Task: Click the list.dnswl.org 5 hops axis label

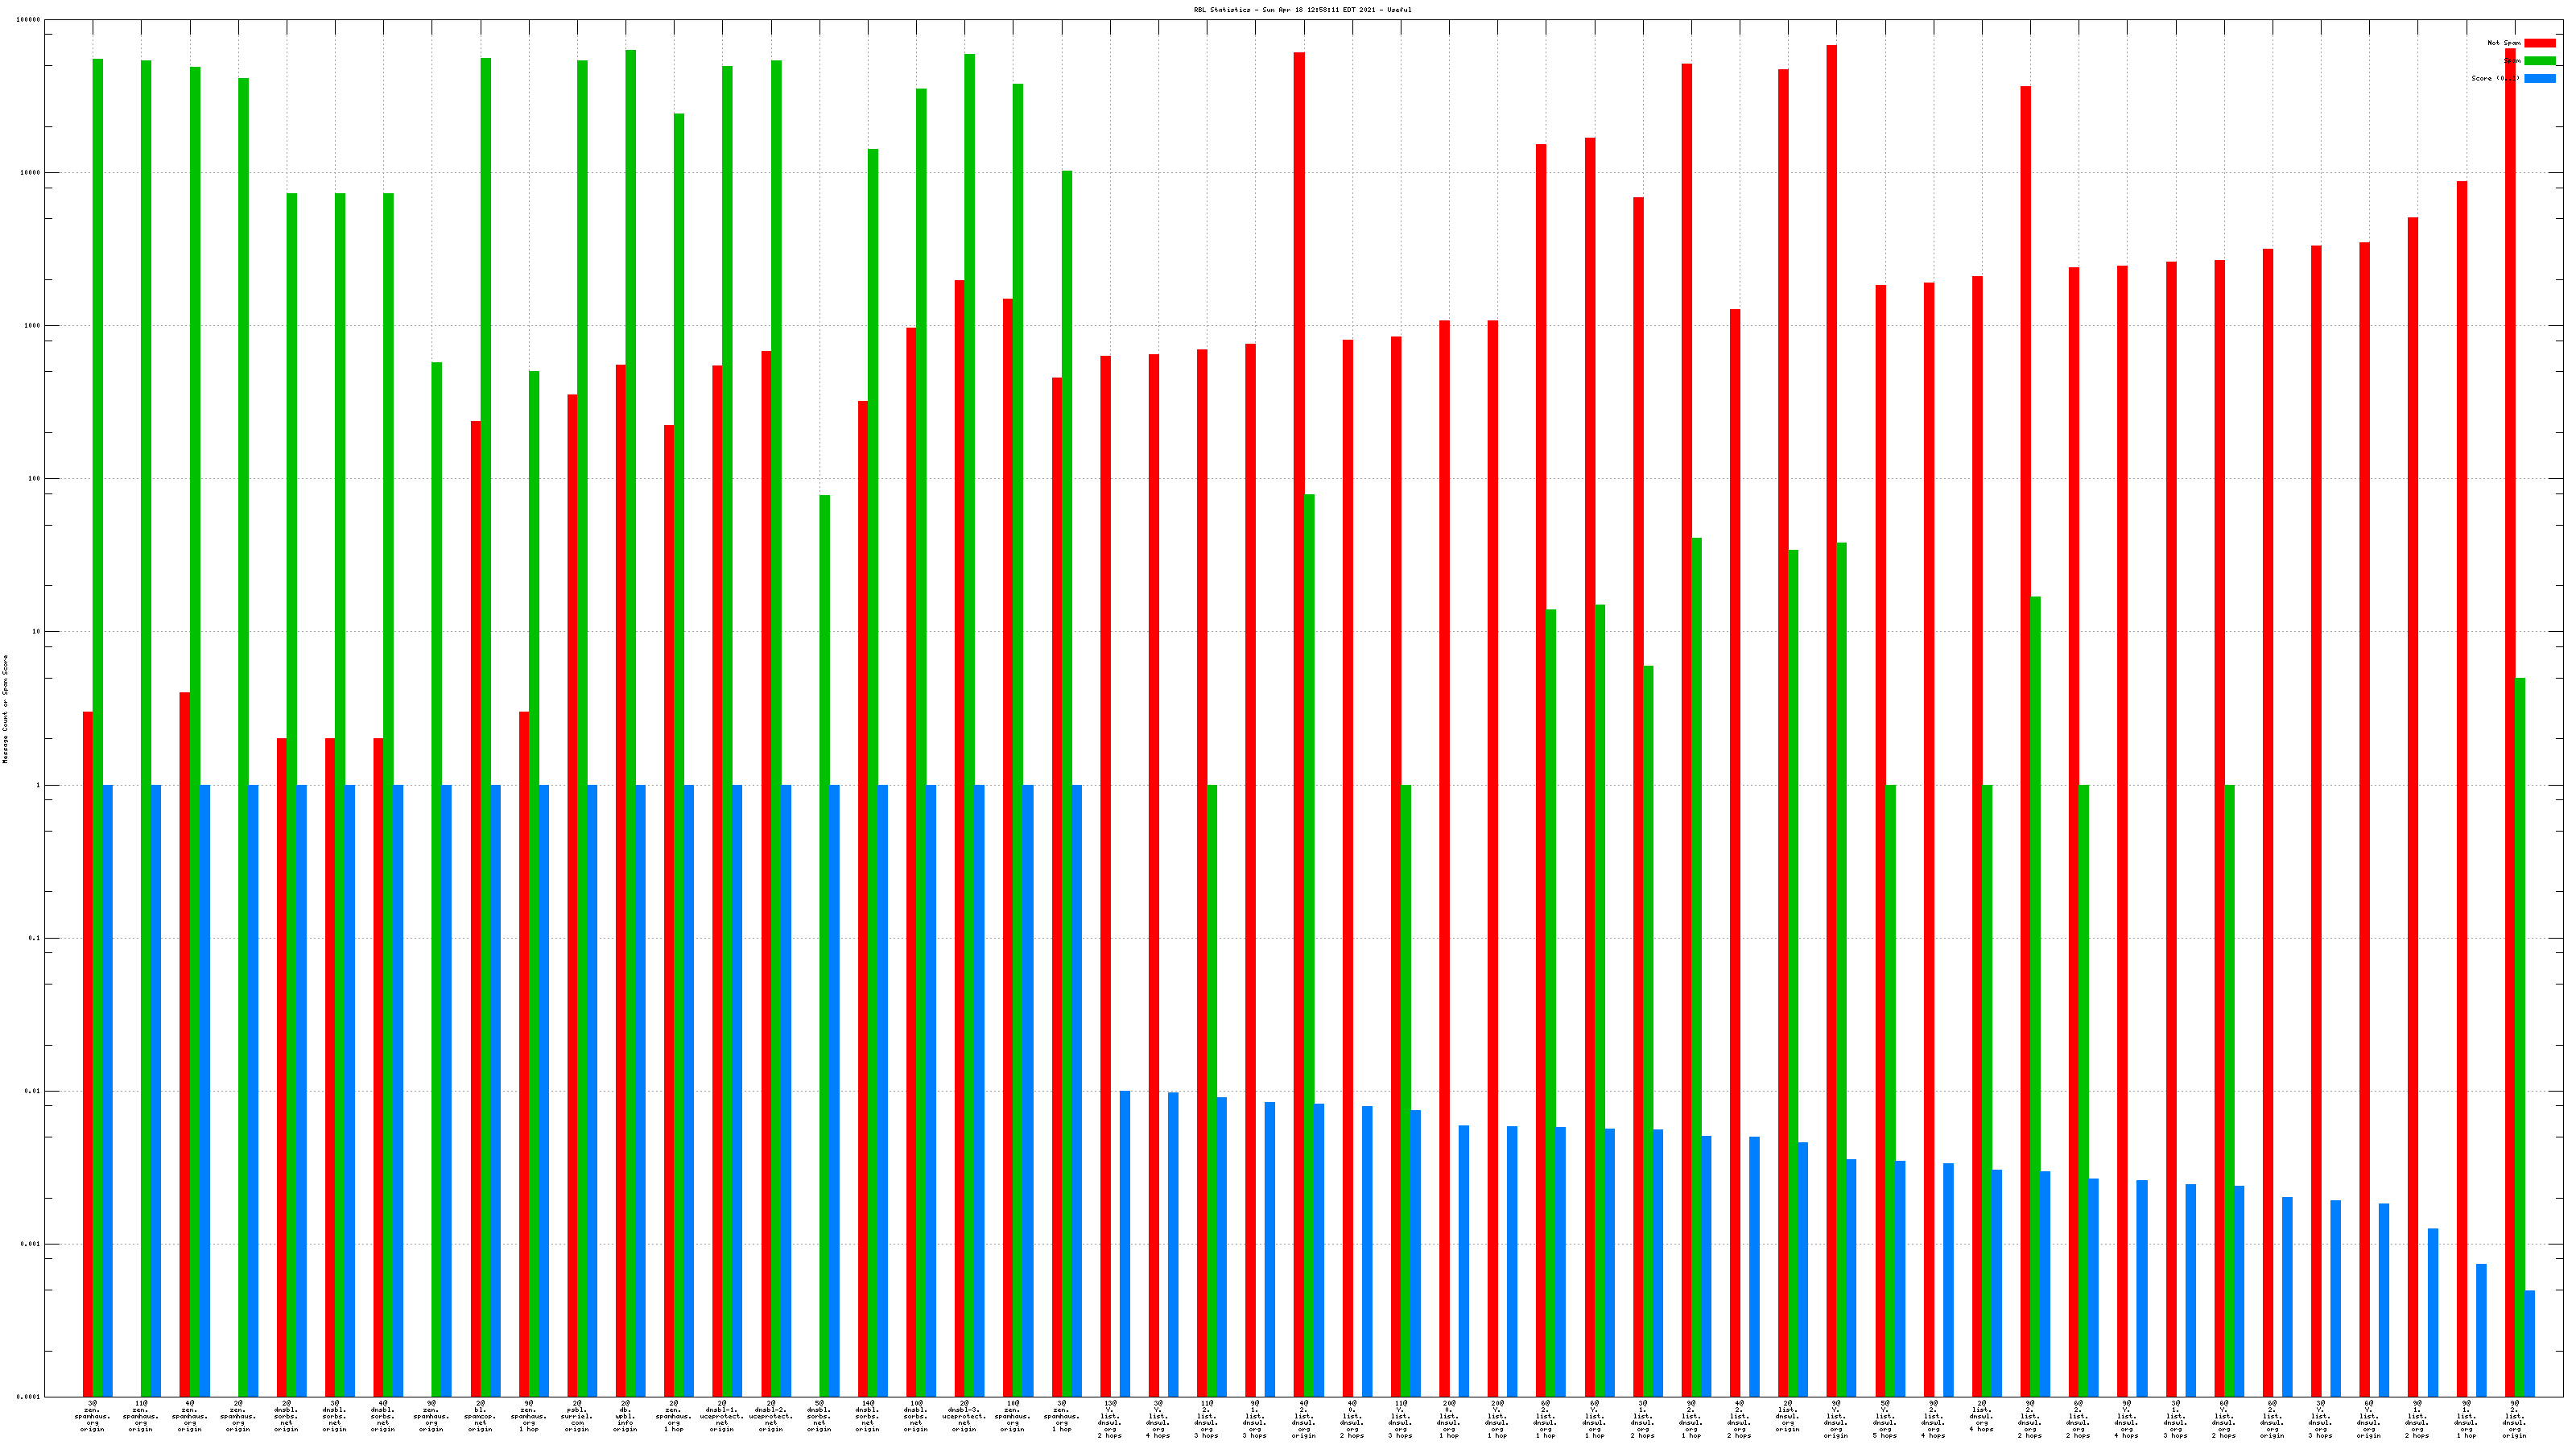Action: [1885, 1419]
